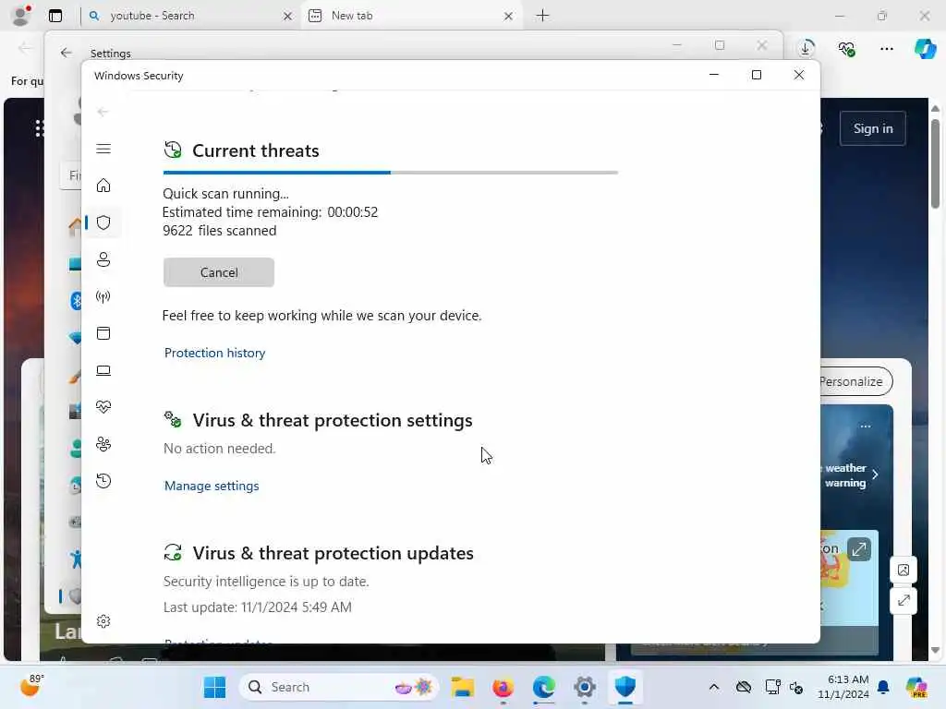This screenshot has height=709, width=946.
Task: Click Virus & threat protection settings heading
Action: [x=333, y=420]
